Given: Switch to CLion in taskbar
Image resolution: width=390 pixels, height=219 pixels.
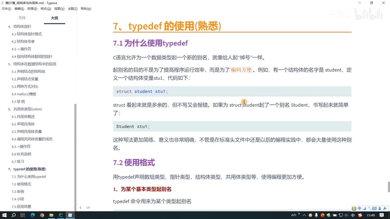Looking at the screenshot, I should [x=61, y=215].
